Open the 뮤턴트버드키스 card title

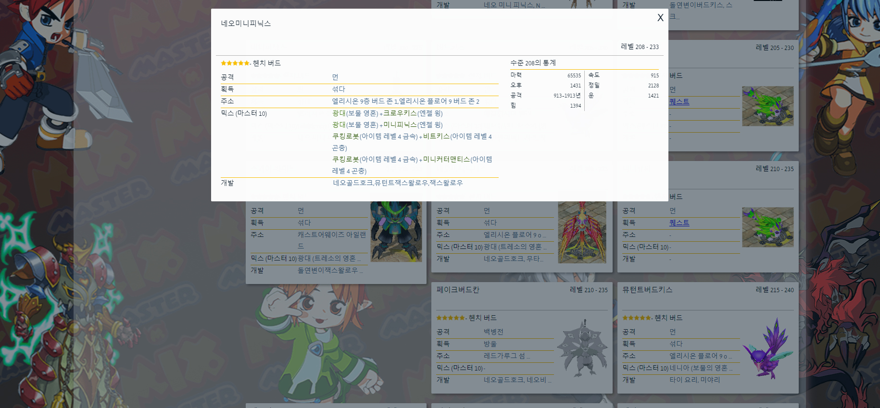[647, 290]
